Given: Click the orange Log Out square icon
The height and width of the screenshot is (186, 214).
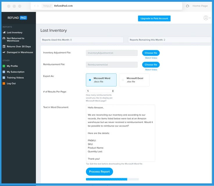Looking at the screenshot, I should click(4, 83).
